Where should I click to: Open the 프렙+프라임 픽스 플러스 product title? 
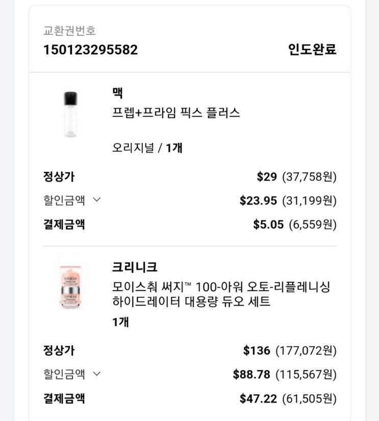pyautogui.click(x=176, y=113)
